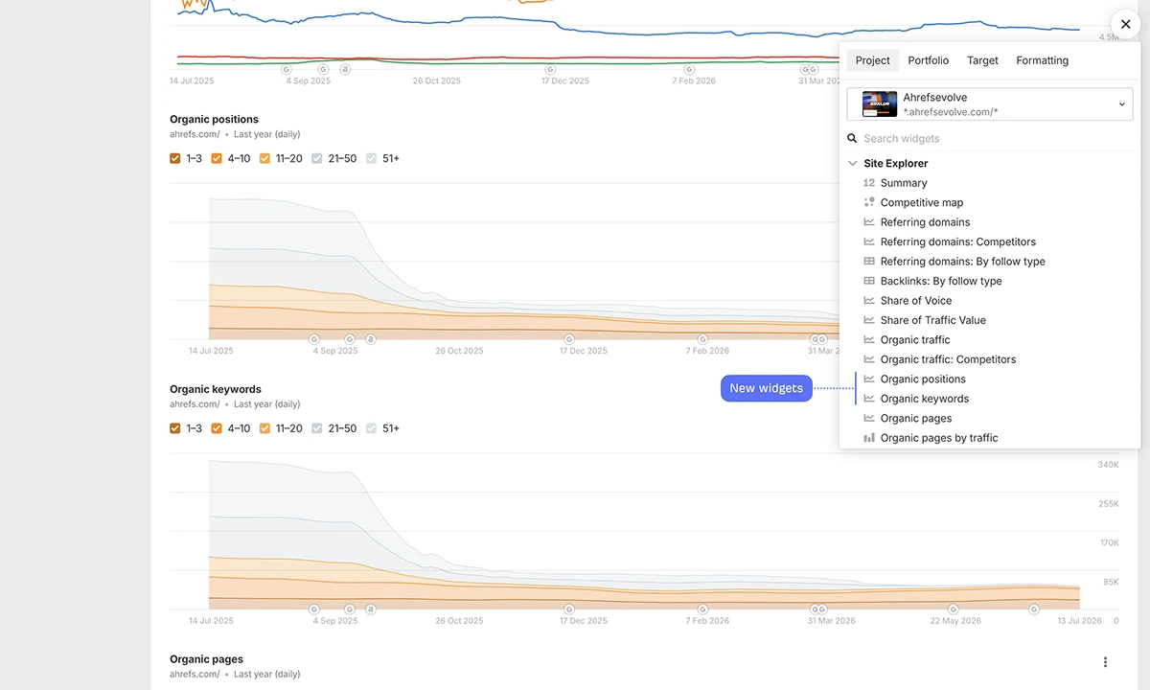The image size is (1150, 690).
Task: Click G marker near 17 Dec 2025, Organic keywords
Action: point(569,609)
